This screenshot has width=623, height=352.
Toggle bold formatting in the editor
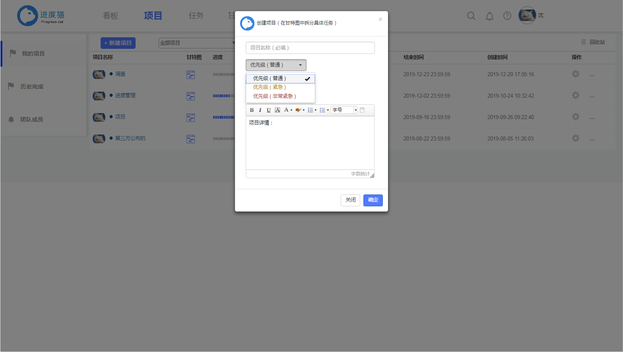point(252,110)
